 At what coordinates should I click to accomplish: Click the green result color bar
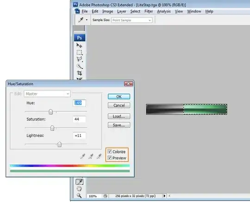(x=70, y=171)
